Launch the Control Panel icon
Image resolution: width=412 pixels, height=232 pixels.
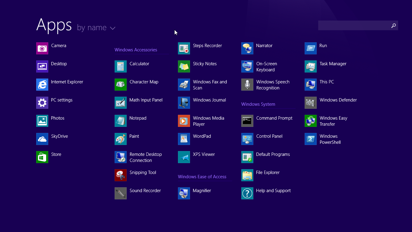(247, 139)
